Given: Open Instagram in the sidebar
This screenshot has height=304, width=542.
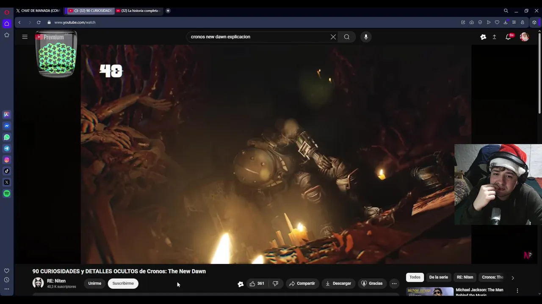Looking at the screenshot, I should coord(7,160).
